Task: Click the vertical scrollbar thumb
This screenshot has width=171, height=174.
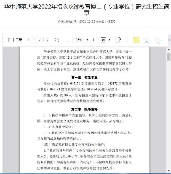Action: 169,57
